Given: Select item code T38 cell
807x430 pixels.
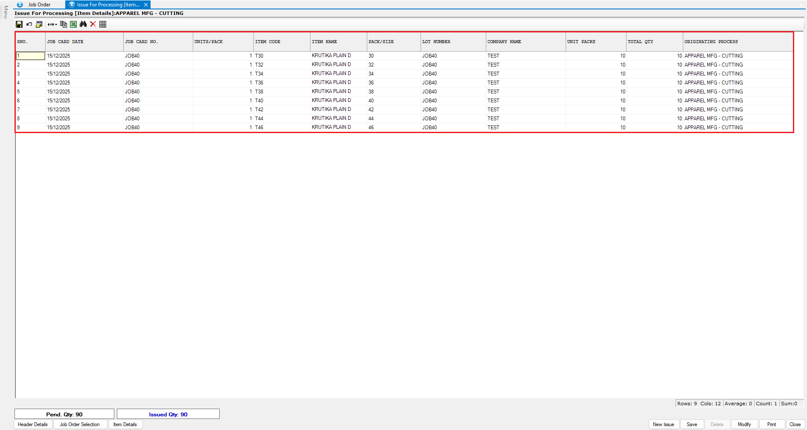Looking at the screenshot, I should coord(259,92).
